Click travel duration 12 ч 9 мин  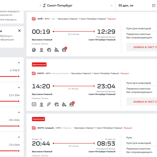(x=74, y=146)
